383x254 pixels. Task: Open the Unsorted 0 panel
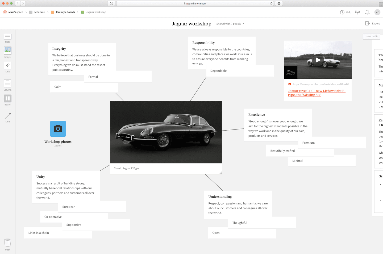[371, 36]
